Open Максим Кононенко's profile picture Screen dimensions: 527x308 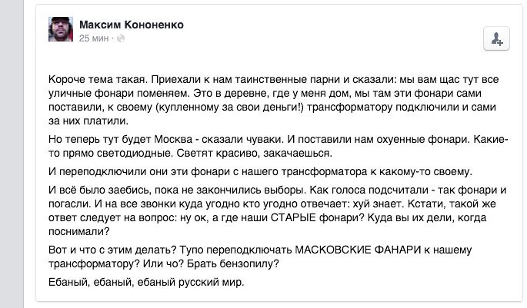[x=61, y=29]
